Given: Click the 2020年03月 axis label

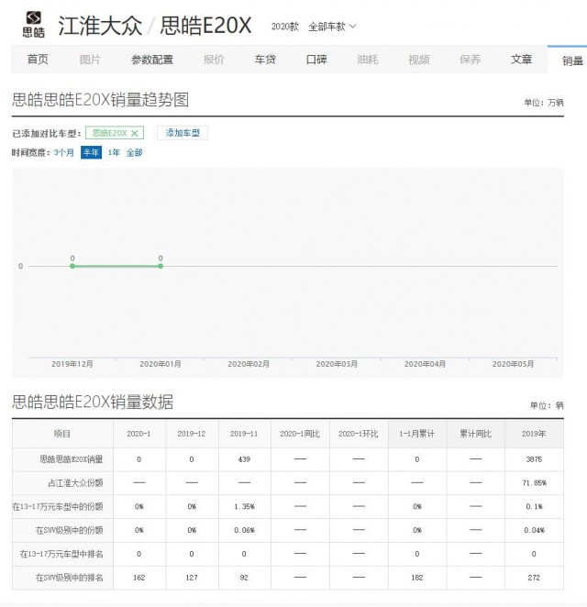Looking at the screenshot, I should coord(337,364).
